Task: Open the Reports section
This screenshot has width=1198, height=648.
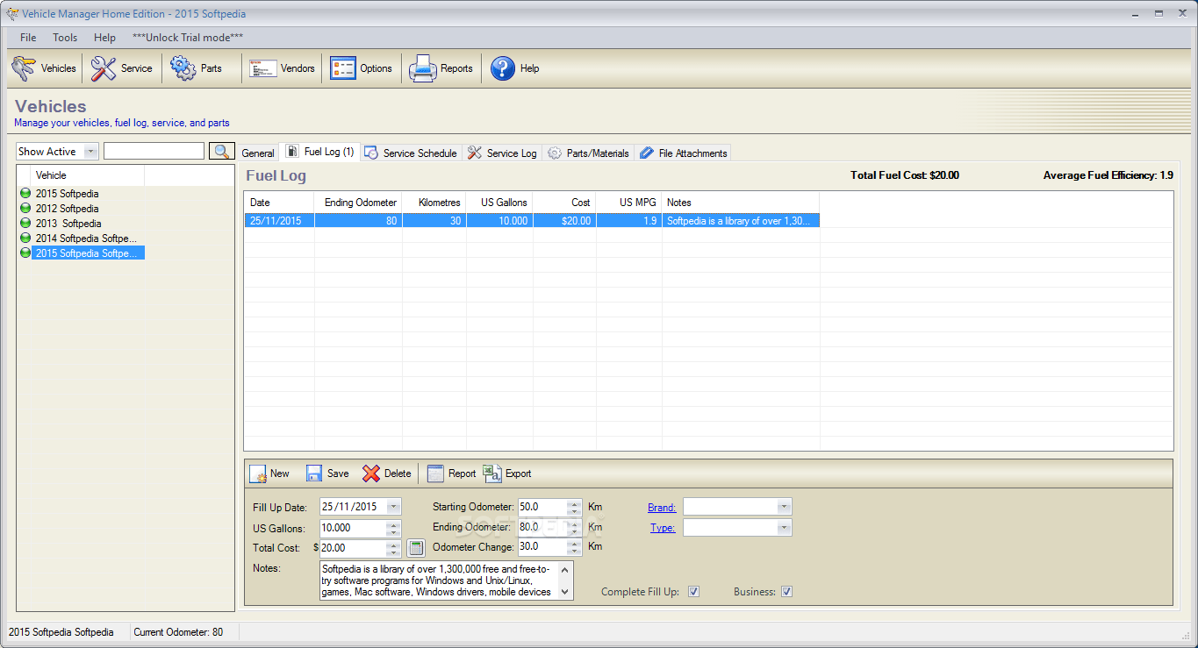Action: point(441,68)
